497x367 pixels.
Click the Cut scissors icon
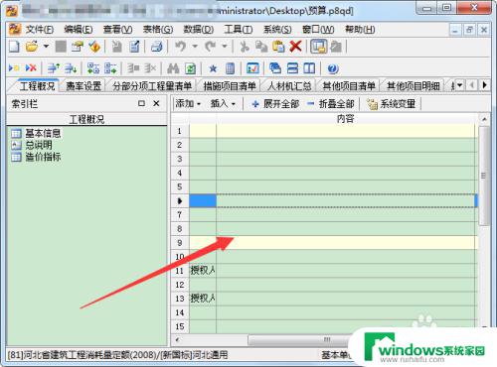[x=245, y=47]
